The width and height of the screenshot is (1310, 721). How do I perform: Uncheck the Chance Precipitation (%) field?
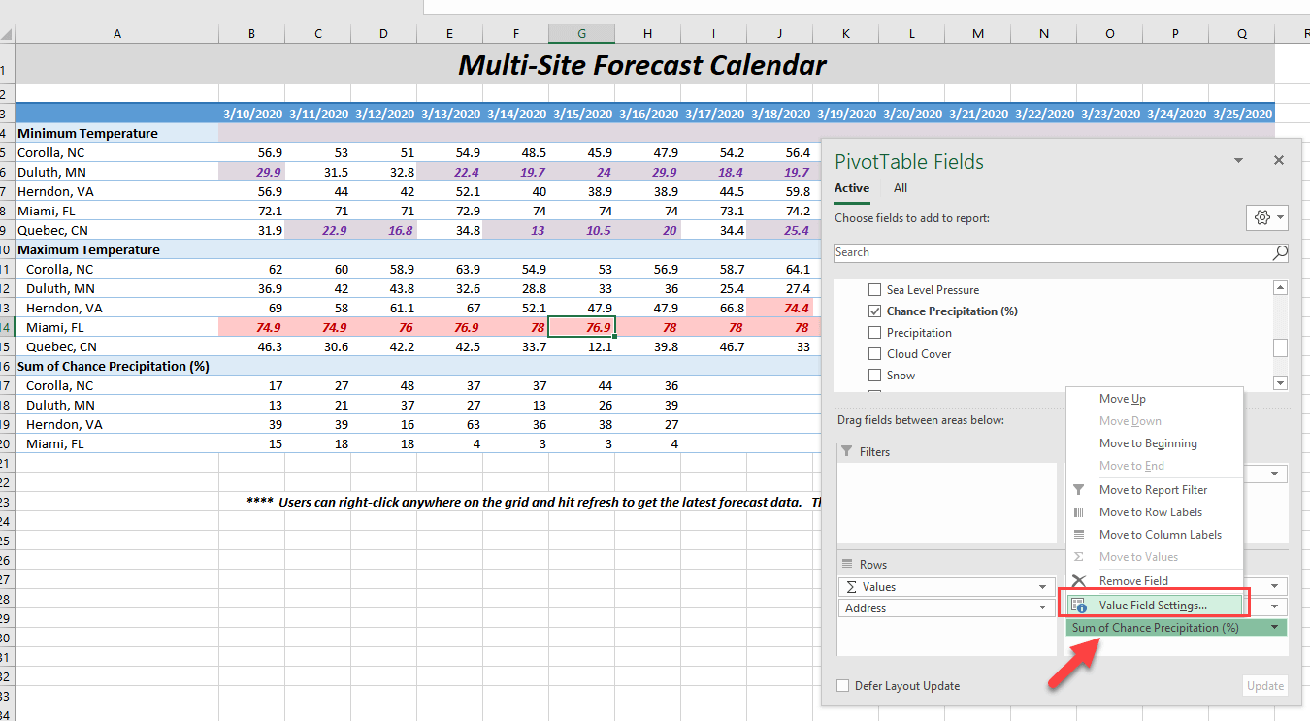point(875,311)
